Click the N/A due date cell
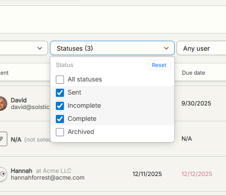 pyautogui.click(x=187, y=139)
